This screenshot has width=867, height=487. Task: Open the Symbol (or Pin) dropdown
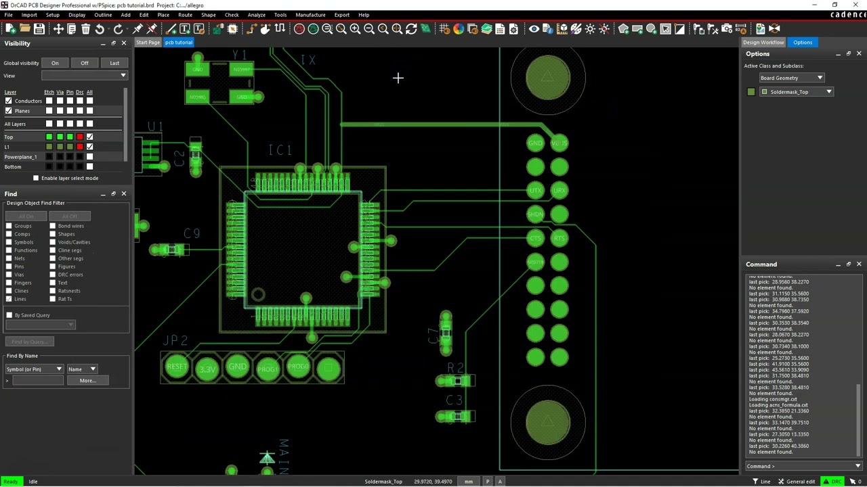point(35,369)
